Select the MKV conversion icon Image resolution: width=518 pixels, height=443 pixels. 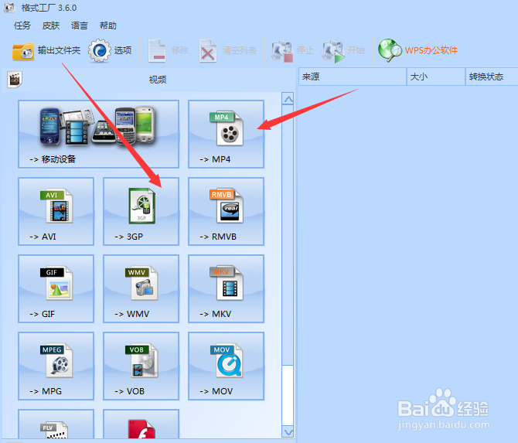tap(226, 288)
